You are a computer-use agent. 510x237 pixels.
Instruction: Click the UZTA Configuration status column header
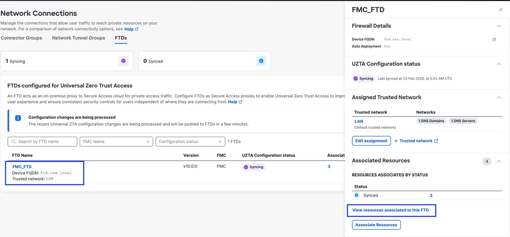click(269, 155)
